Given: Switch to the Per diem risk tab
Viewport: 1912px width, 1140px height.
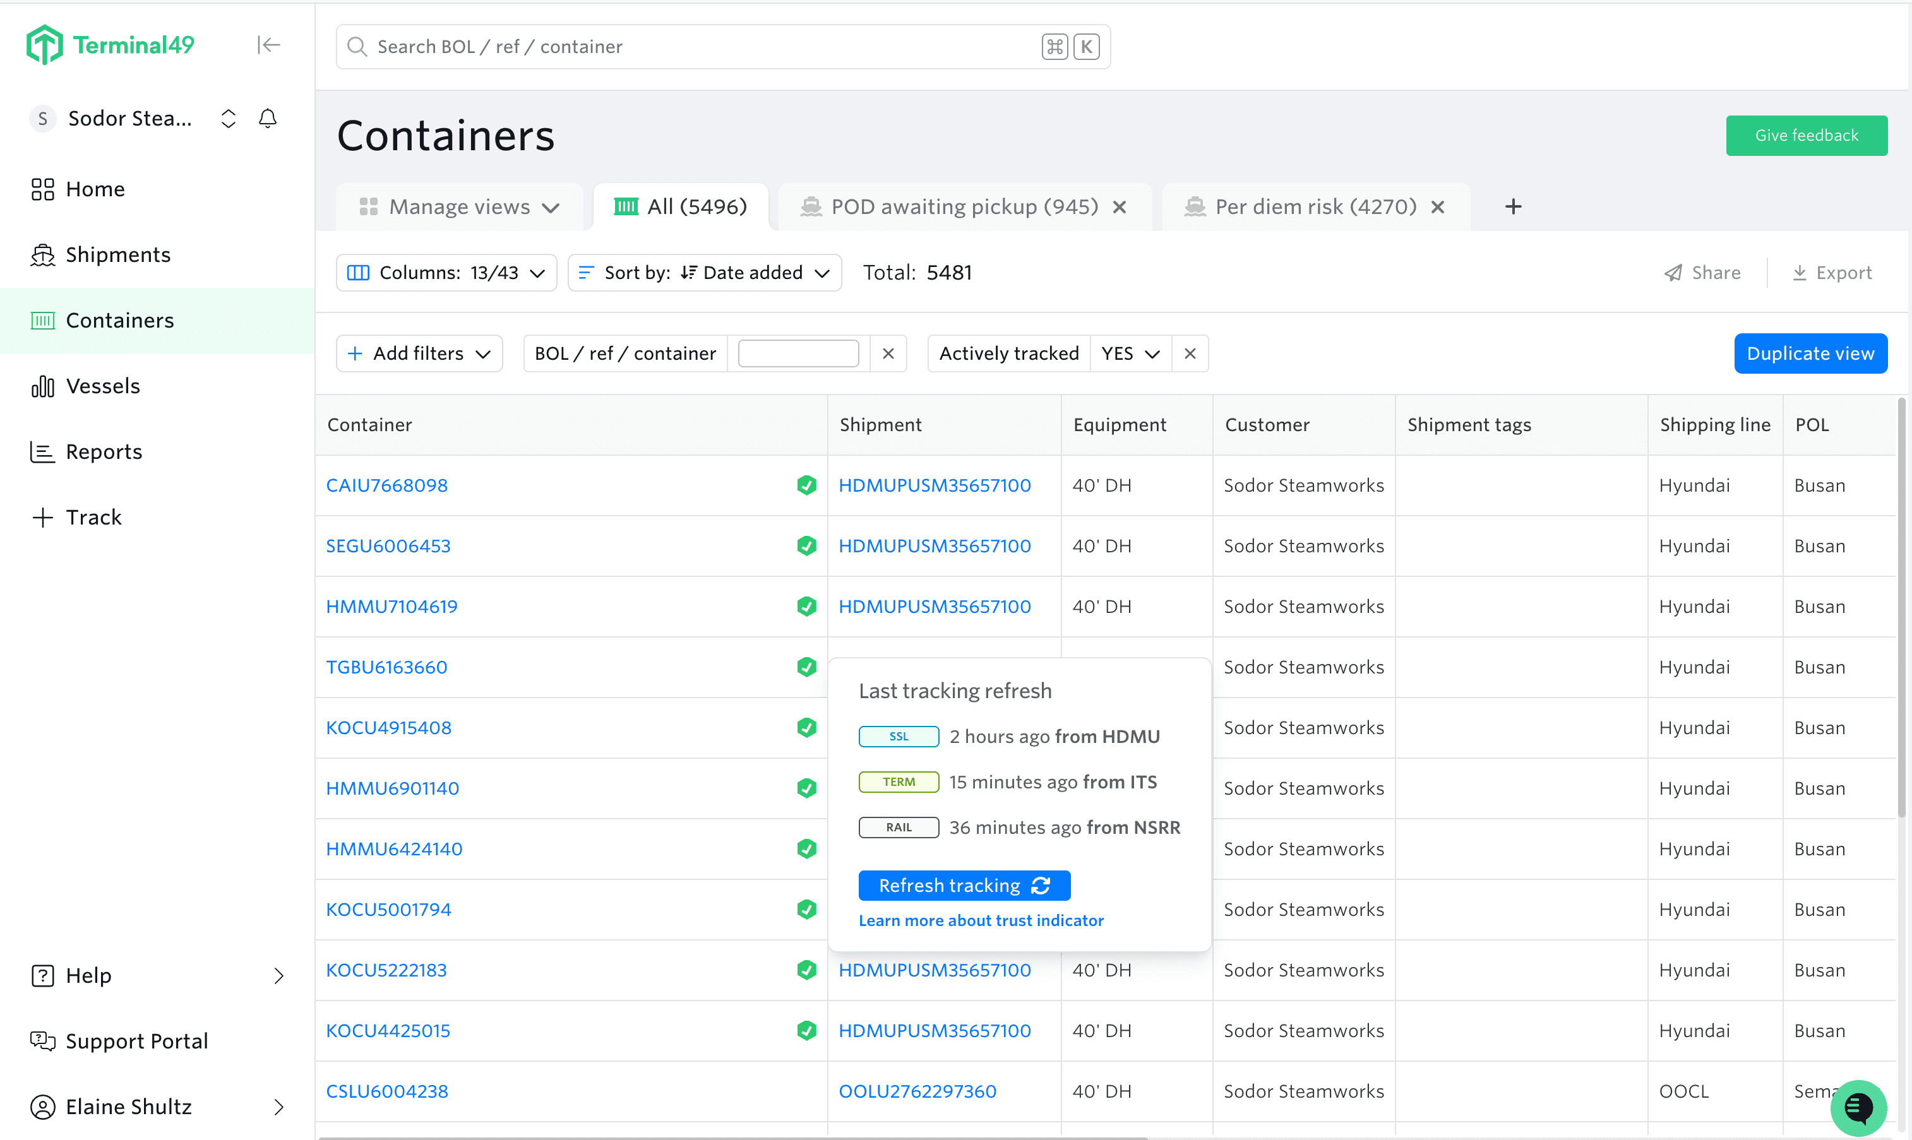Looking at the screenshot, I should [1315, 208].
